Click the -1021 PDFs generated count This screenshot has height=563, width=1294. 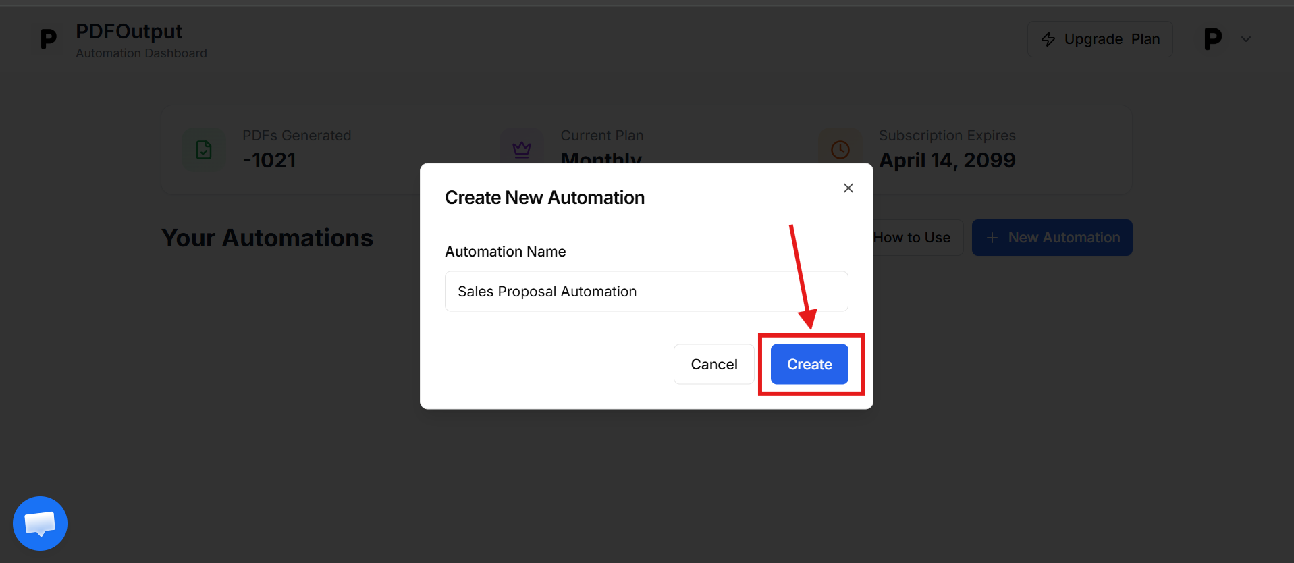click(269, 161)
